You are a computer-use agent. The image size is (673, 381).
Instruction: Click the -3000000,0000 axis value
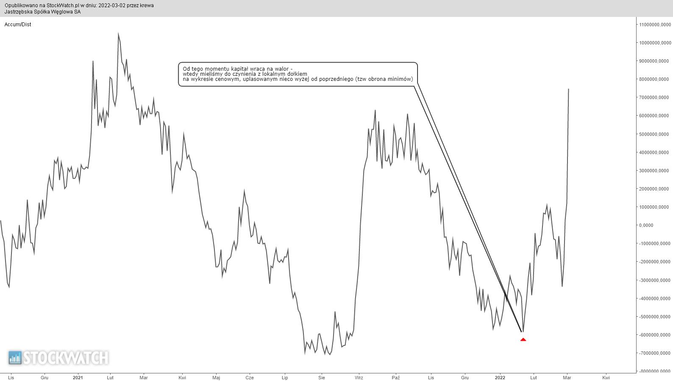pyautogui.click(x=655, y=280)
